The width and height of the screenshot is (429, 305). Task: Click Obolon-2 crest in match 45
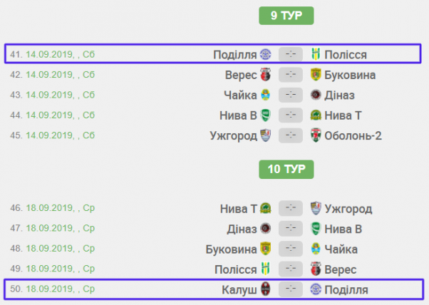[316, 135]
